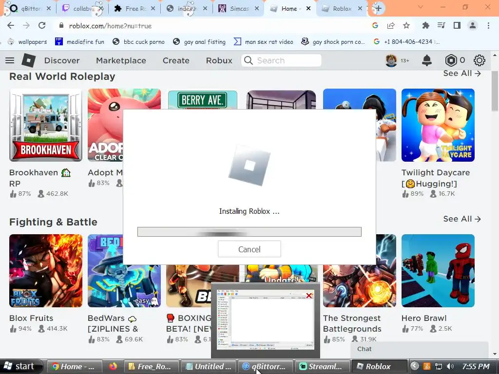Switch to the Simcast tab
The height and width of the screenshot is (374, 499).
(238, 9)
